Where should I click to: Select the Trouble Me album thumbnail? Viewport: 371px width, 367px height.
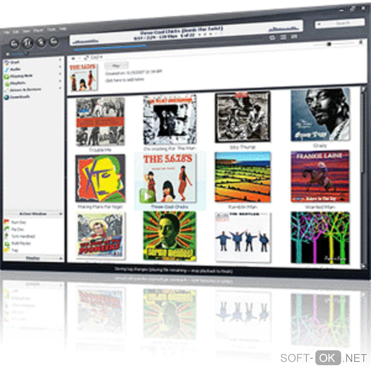coord(100,122)
